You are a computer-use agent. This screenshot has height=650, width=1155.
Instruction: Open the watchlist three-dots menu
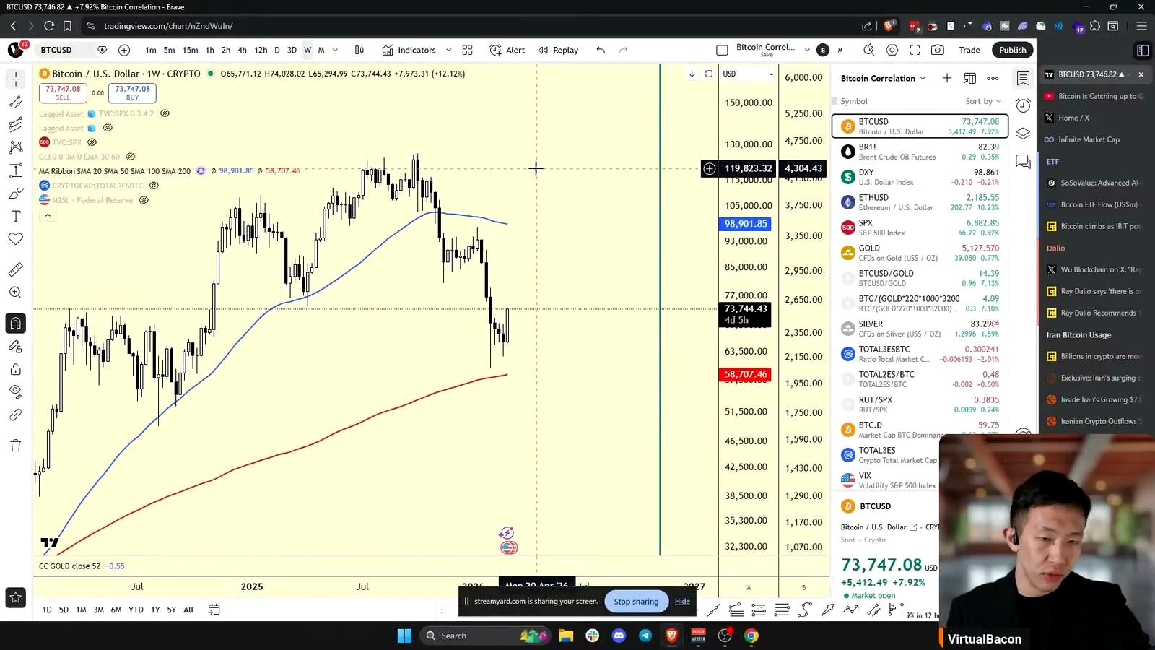click(x=993, y=78)
